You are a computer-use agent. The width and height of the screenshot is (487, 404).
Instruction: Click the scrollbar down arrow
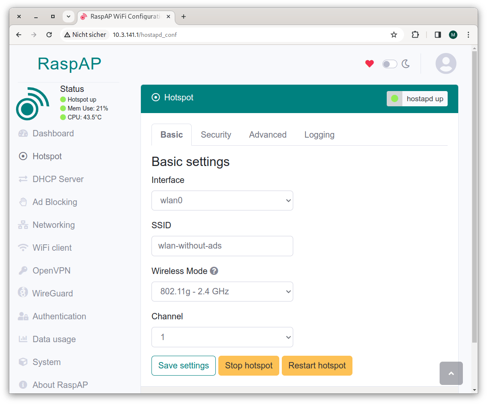474,390
